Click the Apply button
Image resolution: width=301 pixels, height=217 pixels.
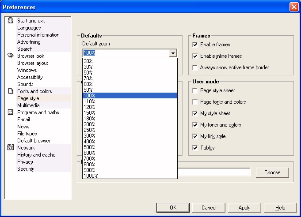click(x=244, y=208)
